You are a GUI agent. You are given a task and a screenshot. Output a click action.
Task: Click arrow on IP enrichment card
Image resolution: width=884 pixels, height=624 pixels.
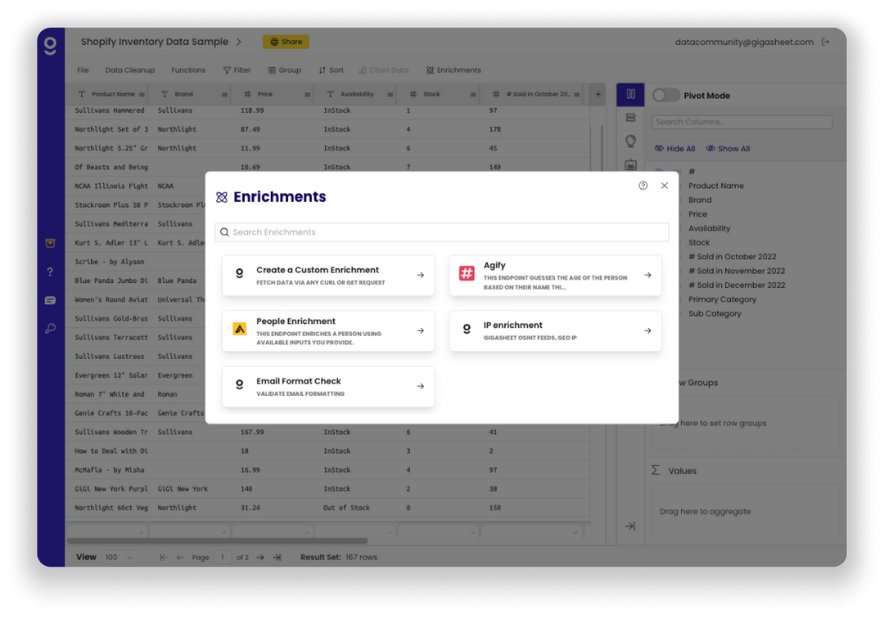tap(647, 330)
